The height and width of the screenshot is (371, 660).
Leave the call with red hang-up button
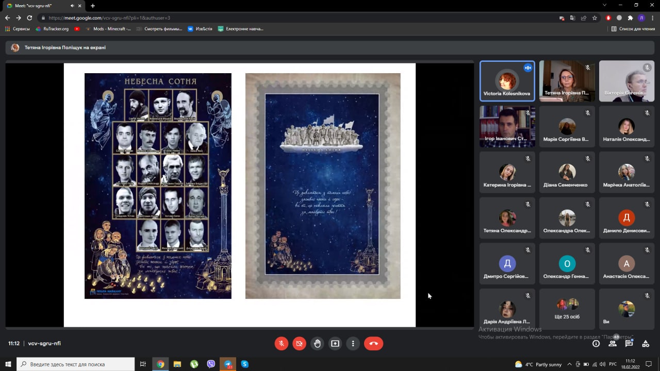pyautogui.click(x=373, y=343)
